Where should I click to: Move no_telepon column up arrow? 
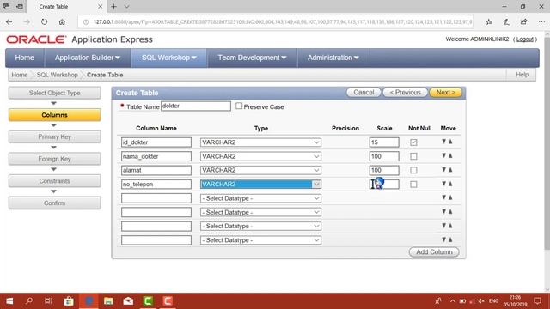[x=450, y=184]
